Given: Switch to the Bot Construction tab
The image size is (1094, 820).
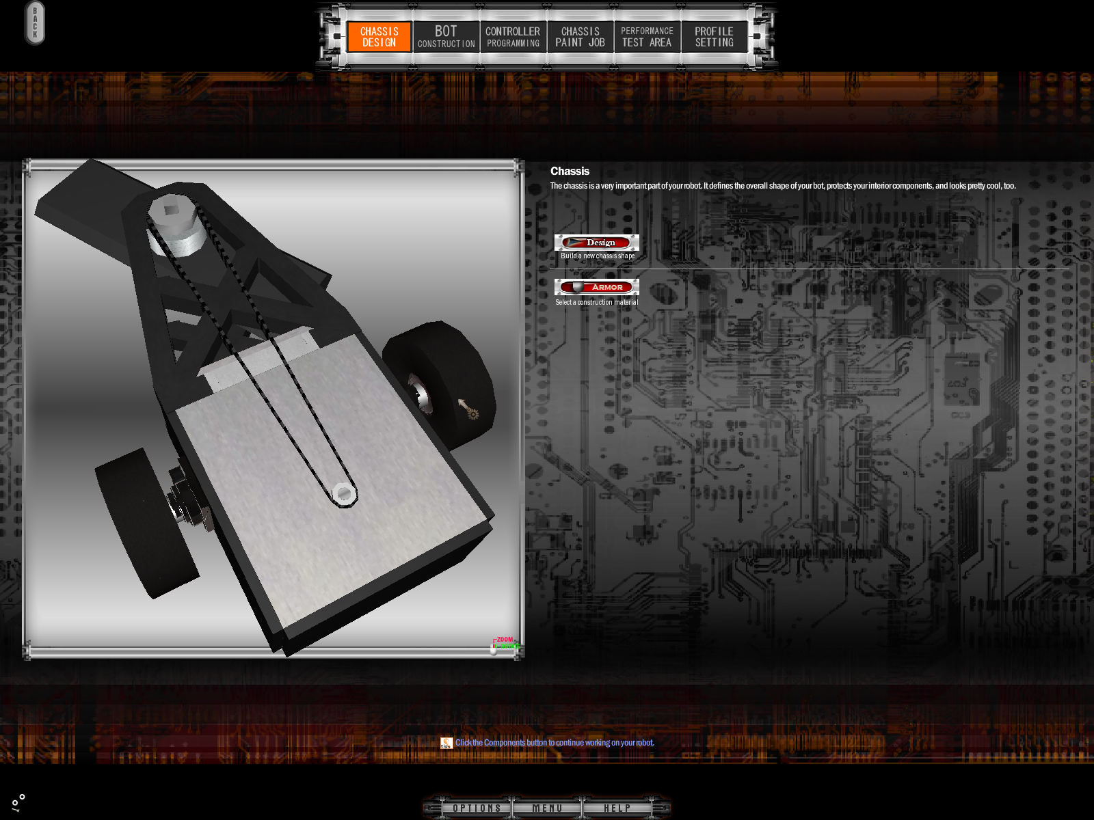Looking at the screenshot, I should point(446,37).
